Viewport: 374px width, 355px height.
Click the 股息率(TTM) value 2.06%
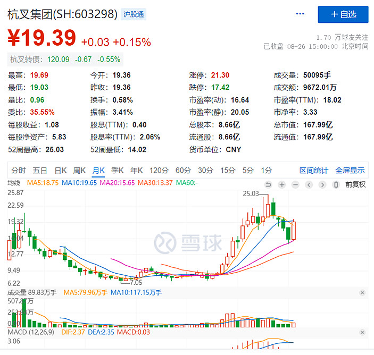150,137
